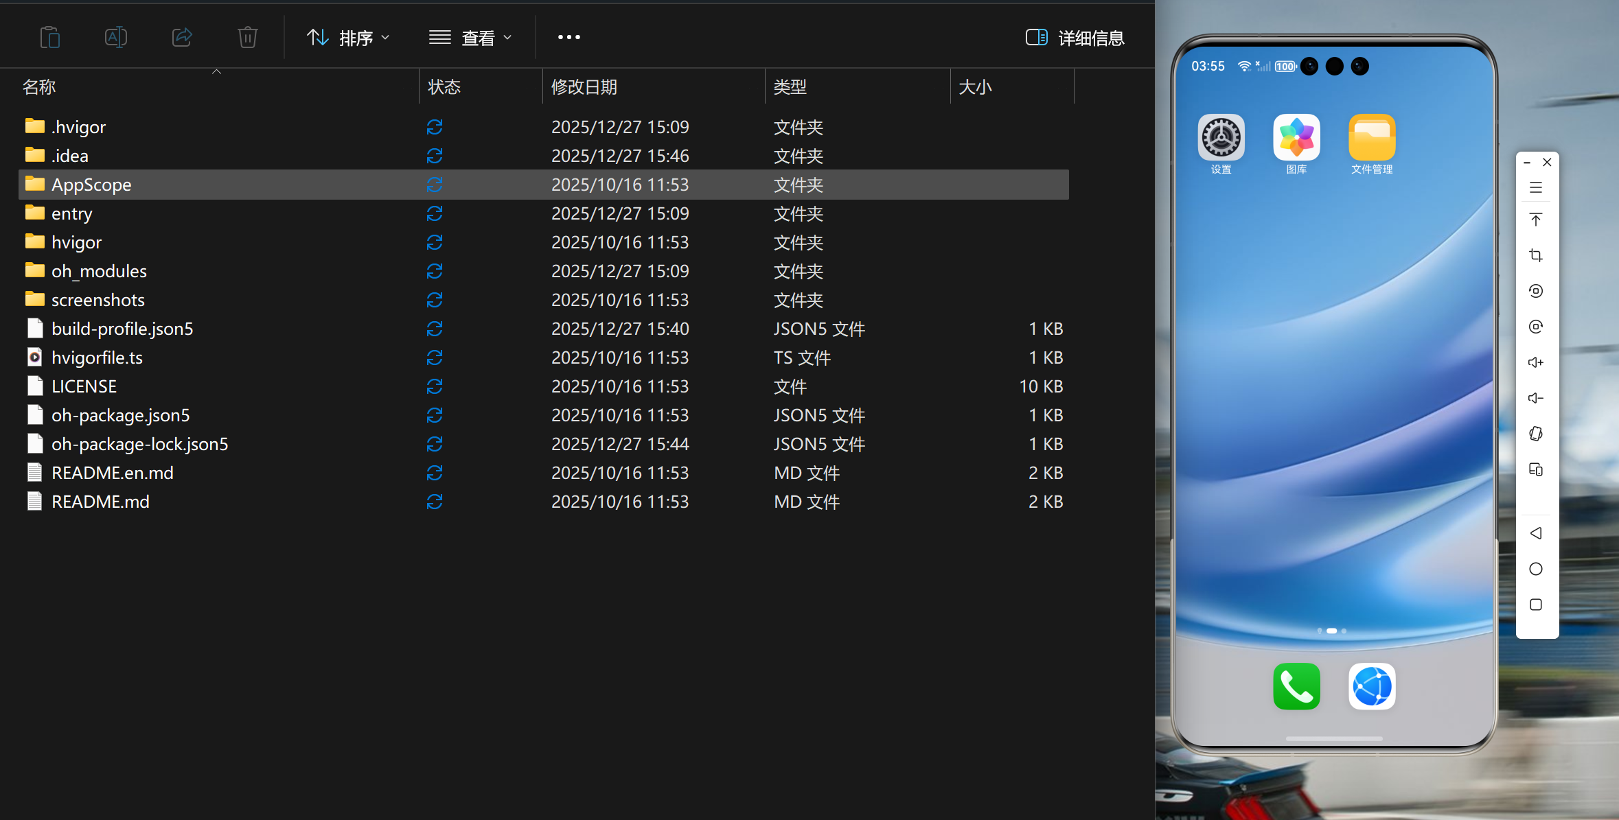Screen dimensions: 1619x820
Task: Open the emulator hamburger menu icon
Action: [1536, 187]
